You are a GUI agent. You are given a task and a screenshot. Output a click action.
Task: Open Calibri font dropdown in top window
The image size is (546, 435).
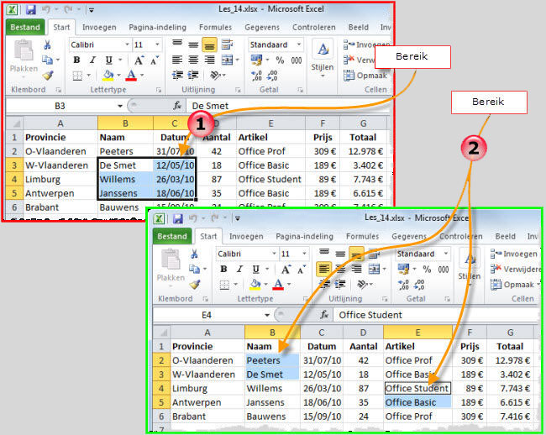tap(128, 45)
